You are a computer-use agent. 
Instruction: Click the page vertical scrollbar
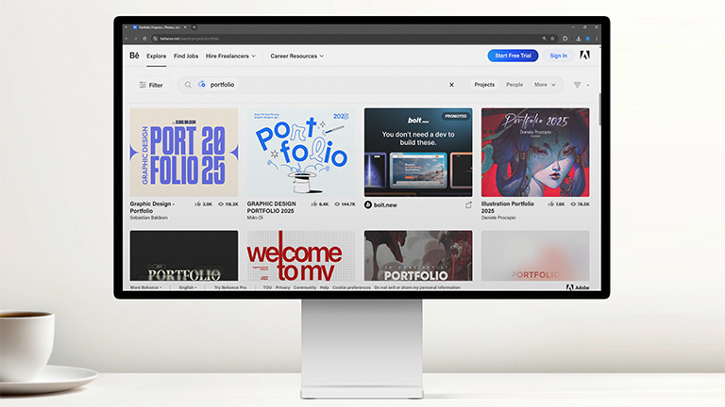coord(599,108)
